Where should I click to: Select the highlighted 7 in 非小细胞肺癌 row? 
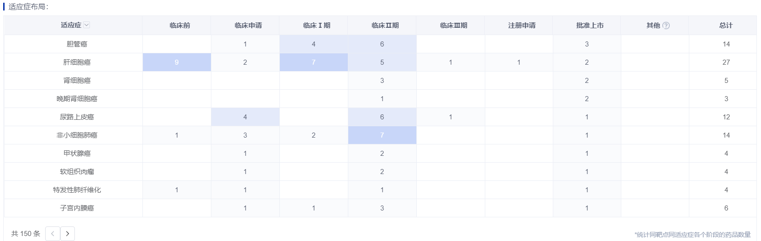pyautogui.click(x=382, y=135)
